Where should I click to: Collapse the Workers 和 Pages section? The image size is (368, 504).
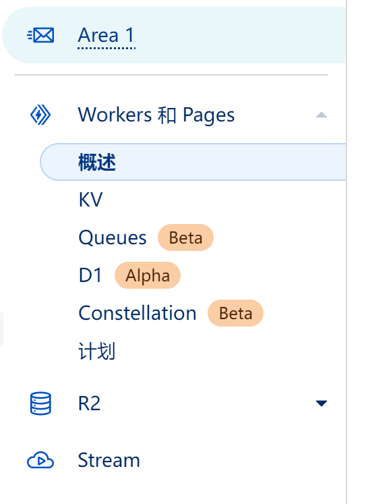point(321,115)
